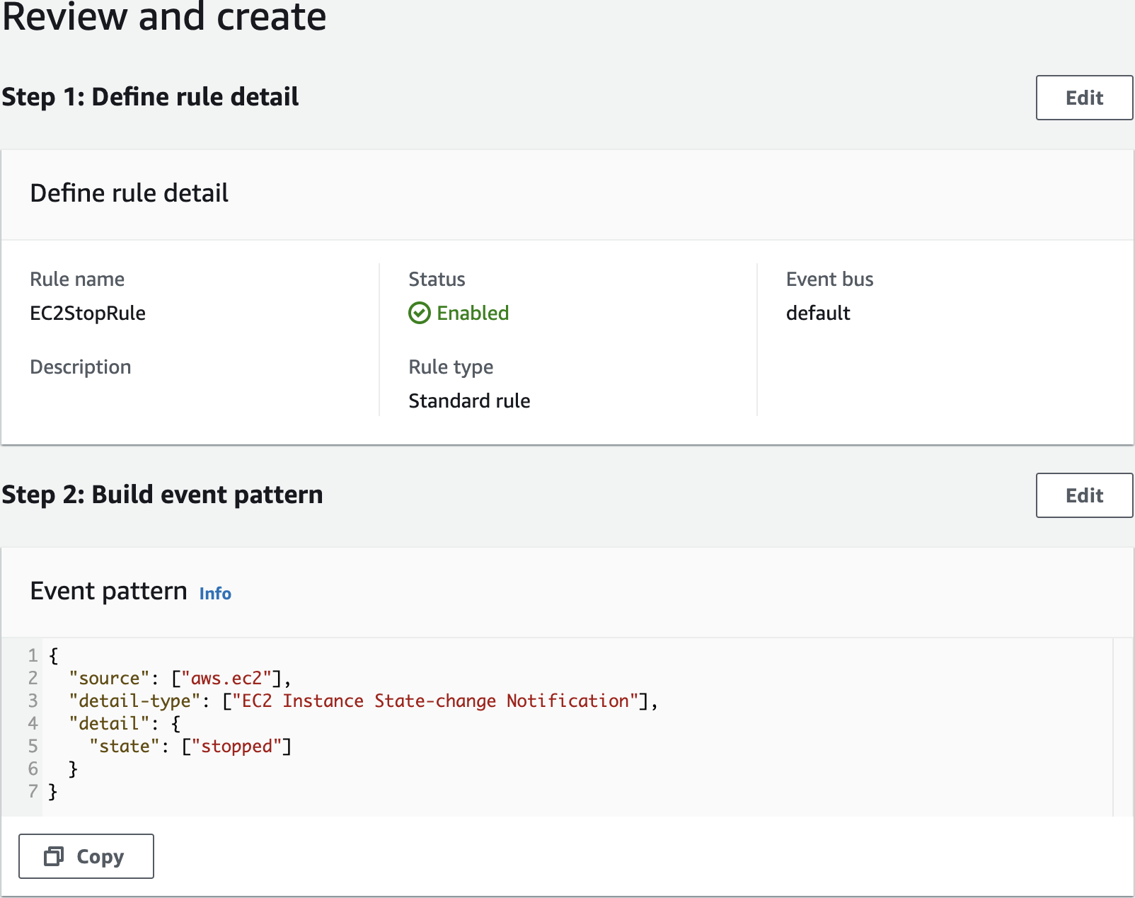Click the default event bus value
This screenshot has width=1135, height=898.
[x=818, y=313]
